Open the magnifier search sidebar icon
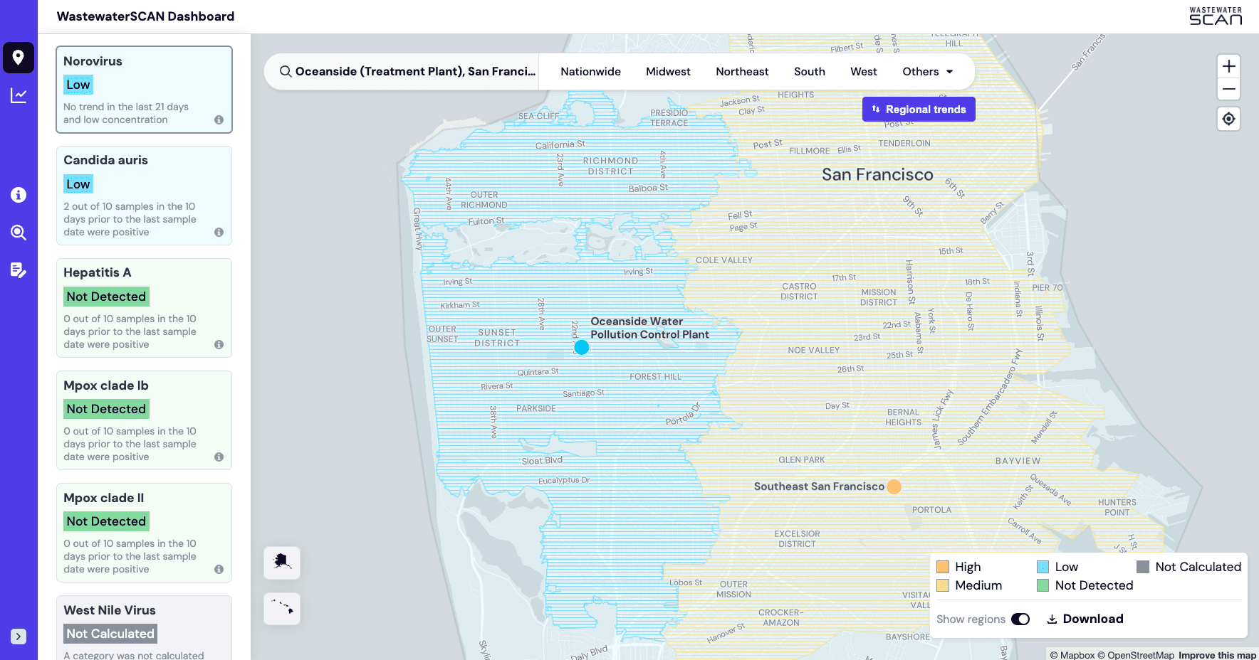1259x660 pixels. click(19, 233)
